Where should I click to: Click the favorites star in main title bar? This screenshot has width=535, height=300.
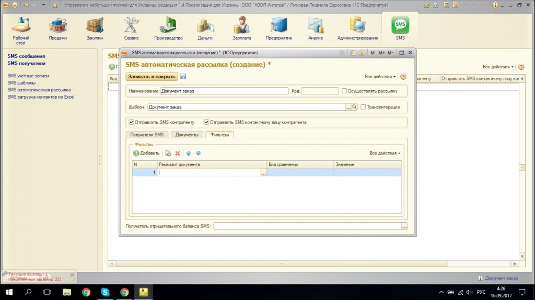(54, 5)
